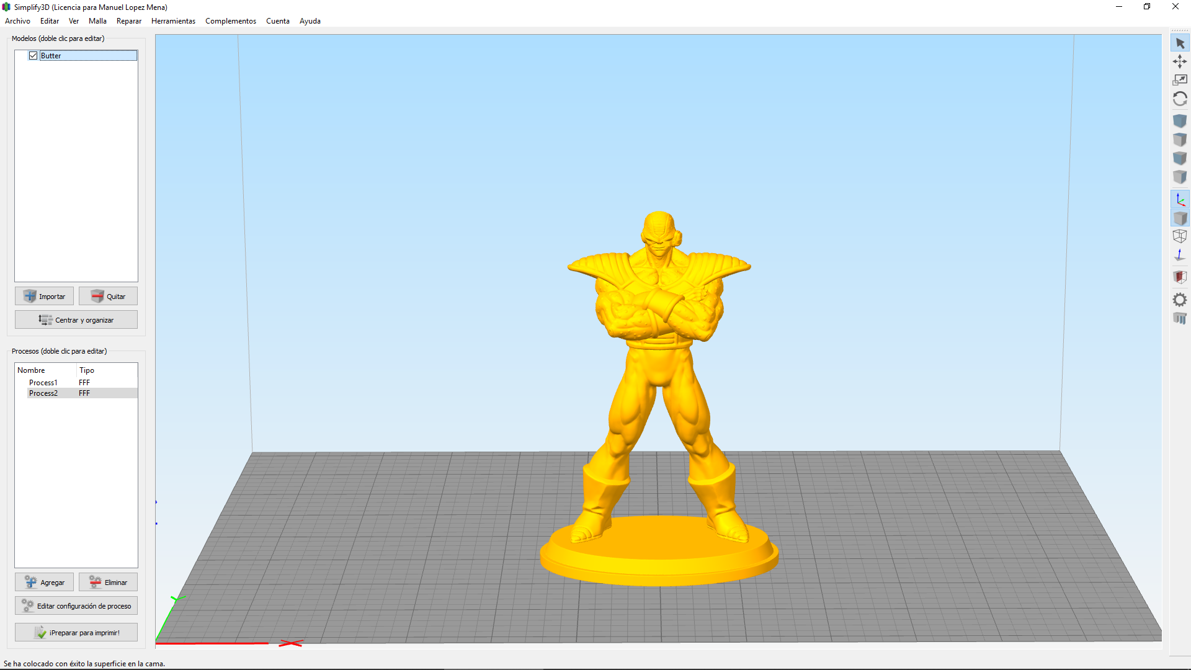Open the support structures tool

click(1180, 319)
